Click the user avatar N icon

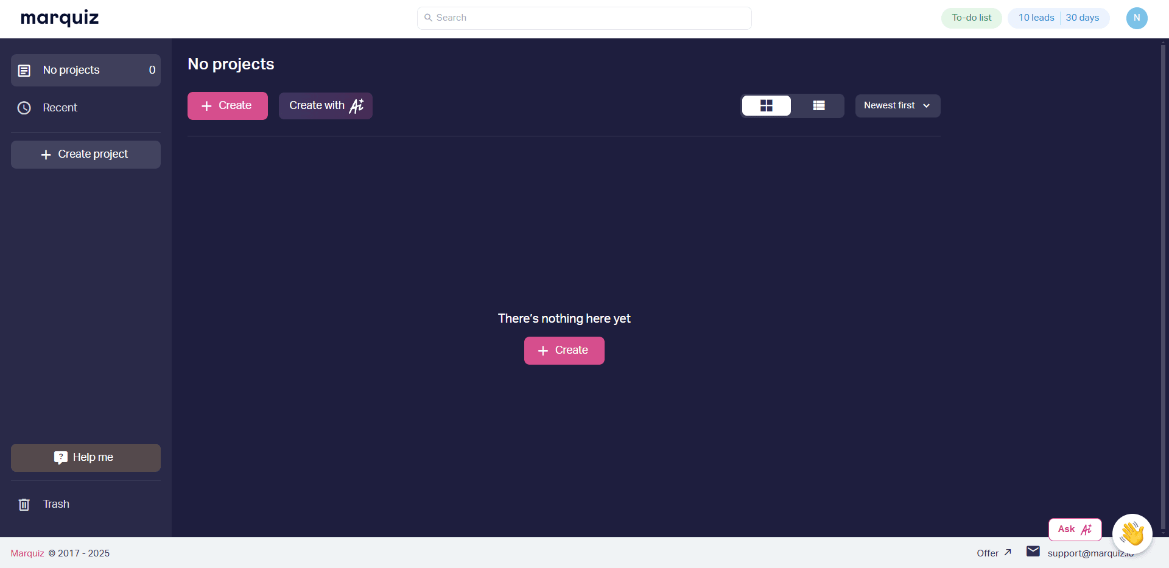1137,18
